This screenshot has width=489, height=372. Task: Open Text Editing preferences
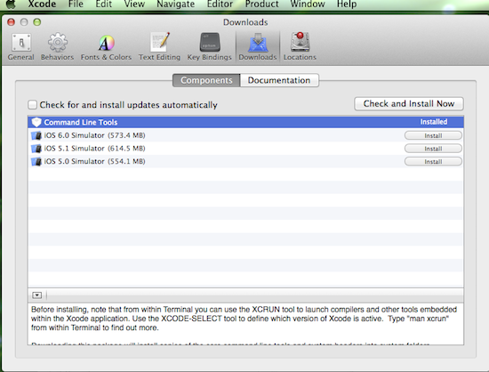click(x=160, y=46)
